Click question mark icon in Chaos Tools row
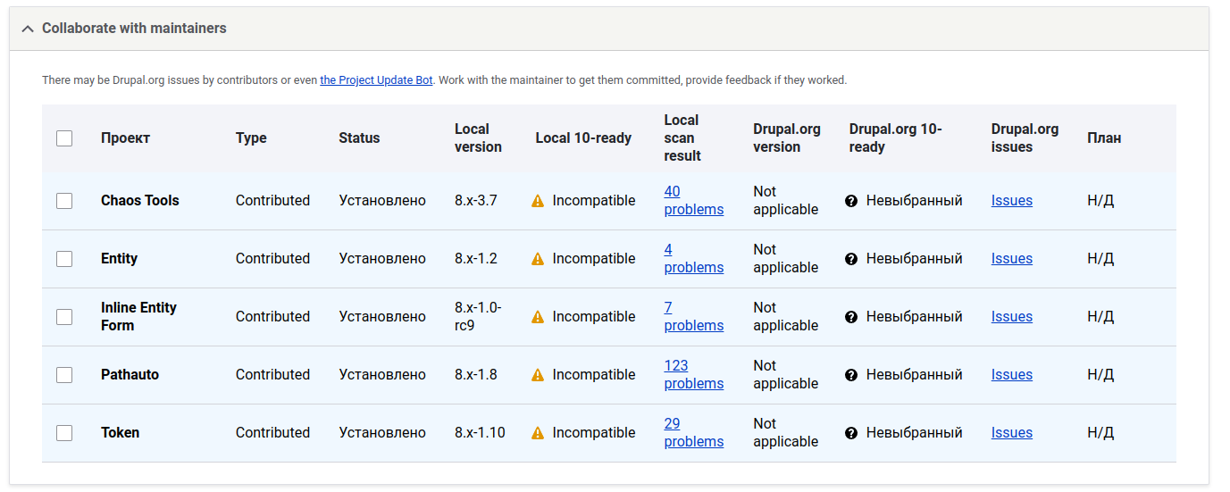The height and width of the screenshot is (492, 1230). coord(851,201)
